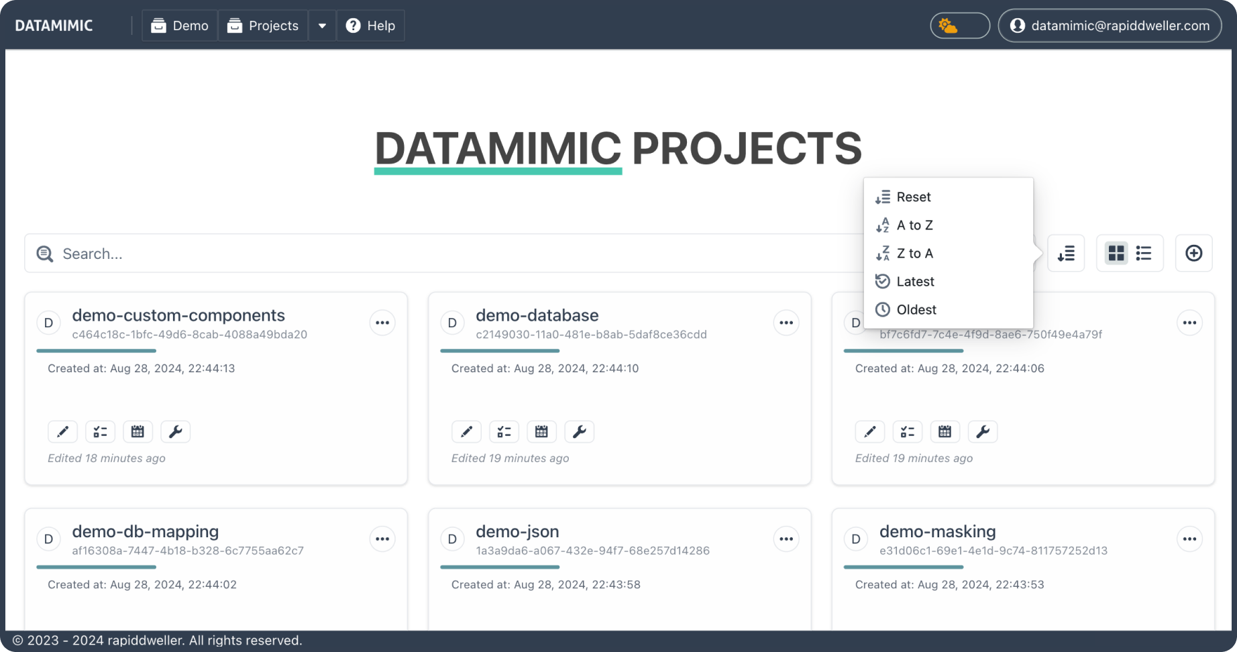This screenshot has height=652, width=1237.
Task: Open the demo-json project title
Action: pos(517,531)
